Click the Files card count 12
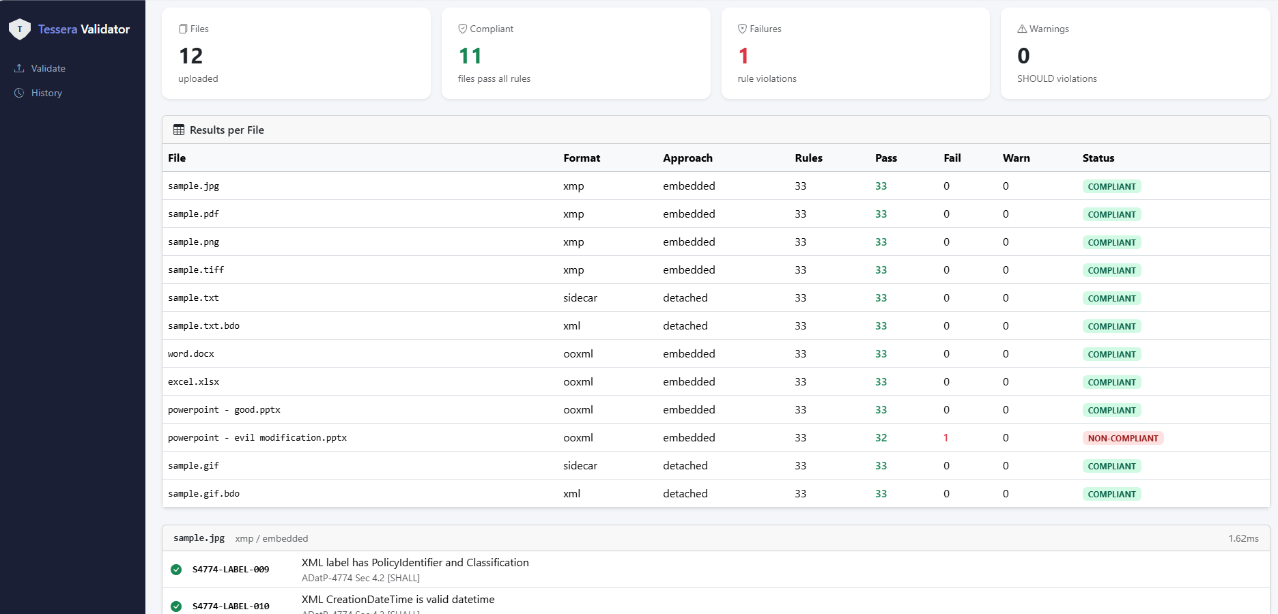 [191, 55]
